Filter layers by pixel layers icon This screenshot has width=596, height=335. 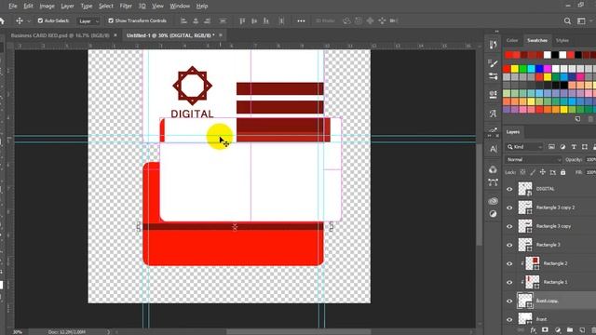pos(551,147)
